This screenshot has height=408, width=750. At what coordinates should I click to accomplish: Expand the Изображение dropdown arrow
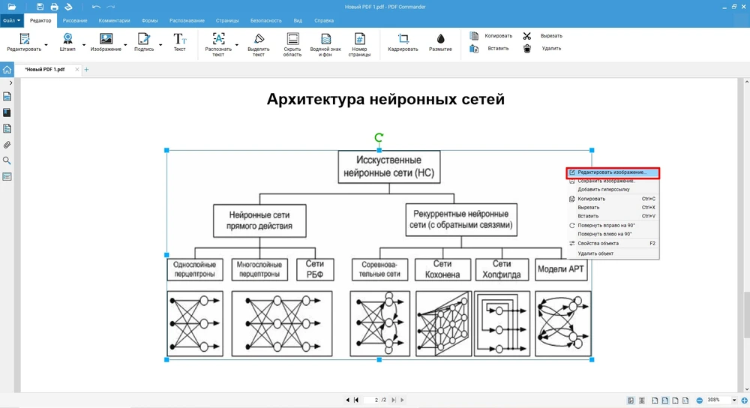point(127,45)
